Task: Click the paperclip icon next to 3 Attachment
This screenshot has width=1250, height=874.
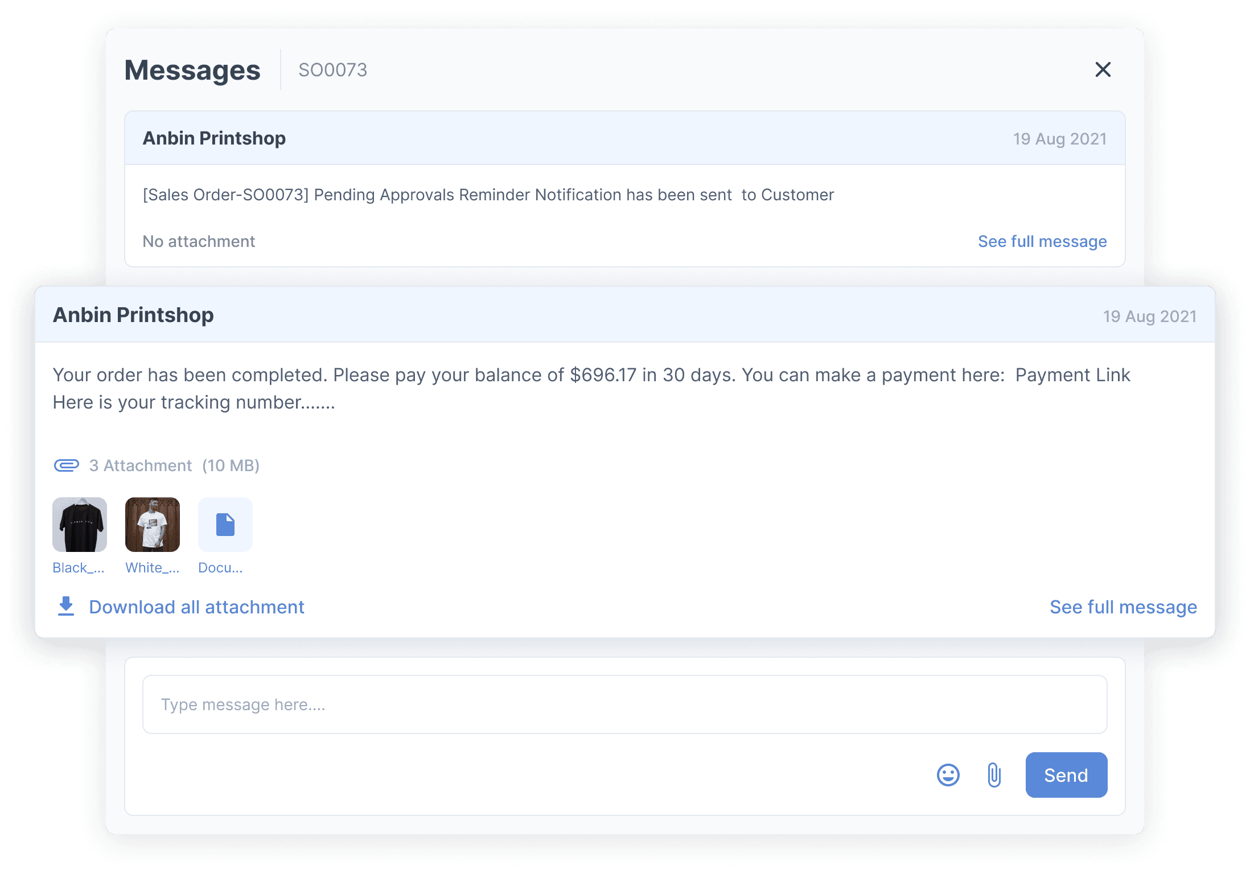Action: tap(67, 465)
